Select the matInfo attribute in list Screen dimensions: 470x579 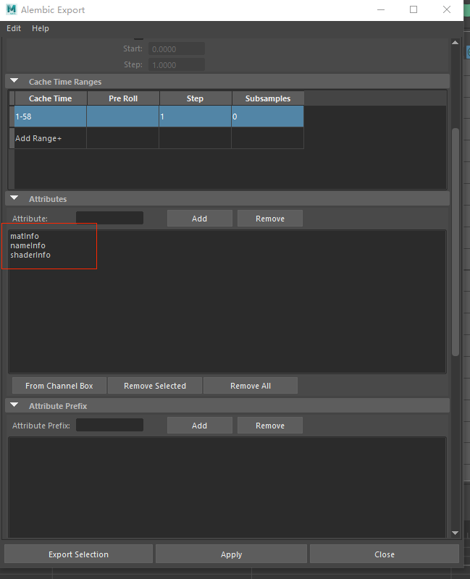(x=25, y=236)
